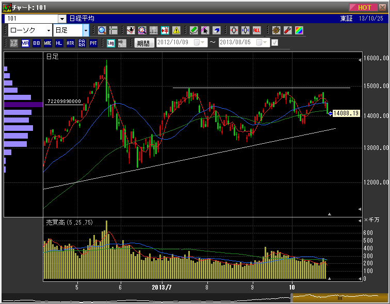Enable the ATR indicator
Screen dimensions: 390x304
pyautogui.click(x=71, y=43)
